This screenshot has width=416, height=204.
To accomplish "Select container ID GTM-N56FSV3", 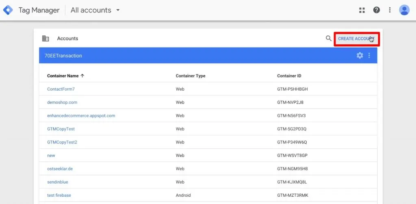I will [x=292, y=116].
